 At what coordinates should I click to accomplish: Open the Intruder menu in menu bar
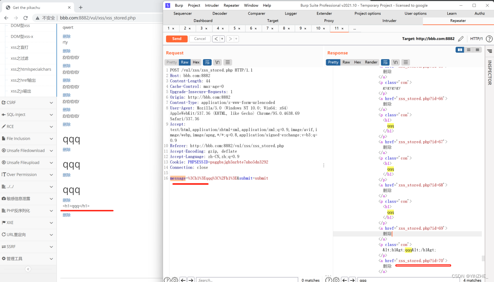click(x=212, y=5)
